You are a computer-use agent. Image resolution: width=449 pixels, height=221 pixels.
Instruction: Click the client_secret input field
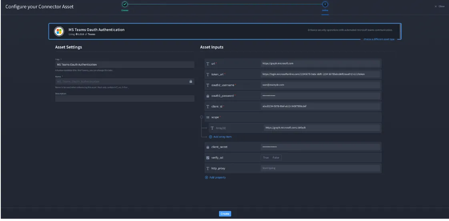pos(320,147)
